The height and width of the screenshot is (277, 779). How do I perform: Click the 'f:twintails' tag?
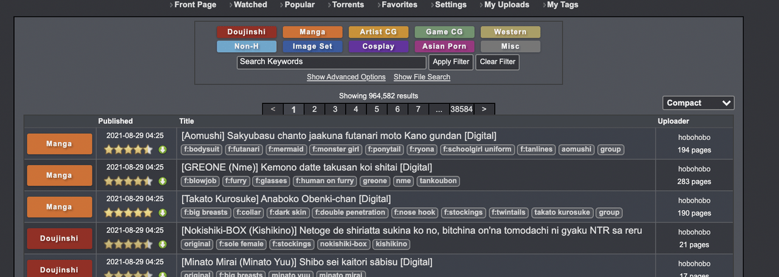pos(508,213)
